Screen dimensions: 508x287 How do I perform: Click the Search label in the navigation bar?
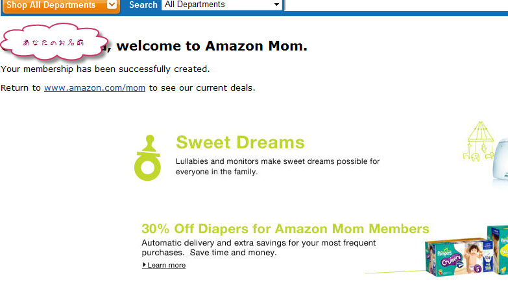click(143, 5)
